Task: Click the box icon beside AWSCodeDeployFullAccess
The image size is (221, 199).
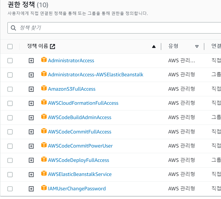Action: click(44, 159)
